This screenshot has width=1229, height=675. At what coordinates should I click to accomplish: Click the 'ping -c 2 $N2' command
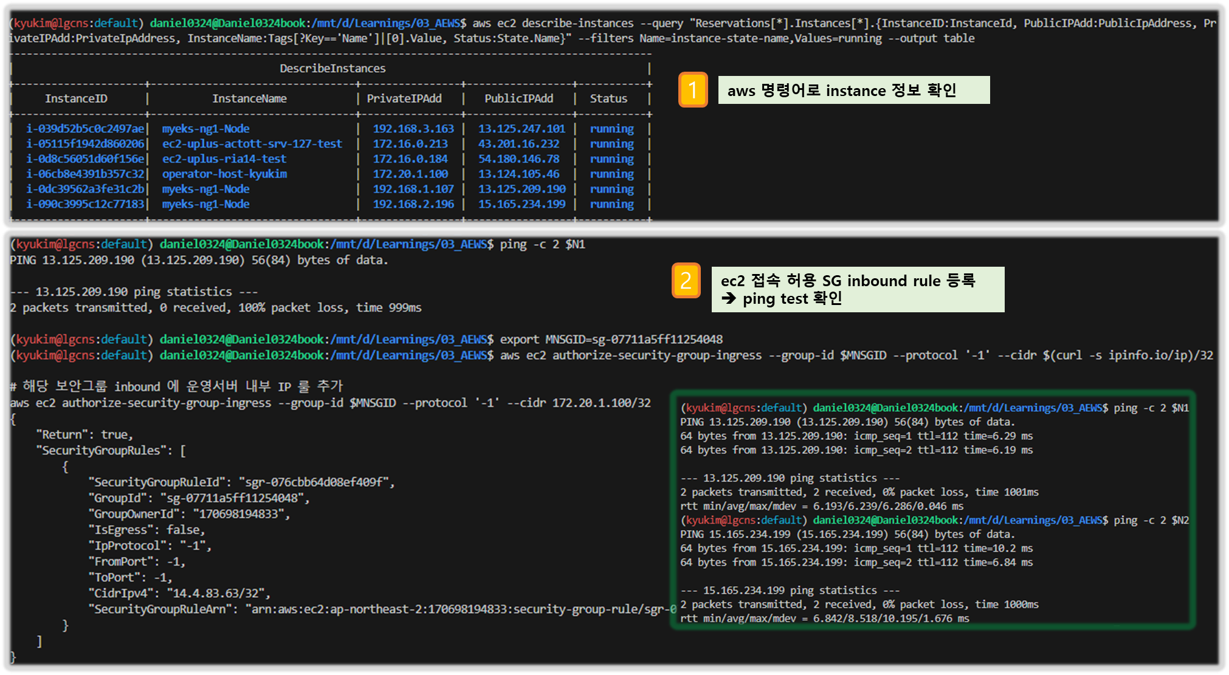[1151, 521]
